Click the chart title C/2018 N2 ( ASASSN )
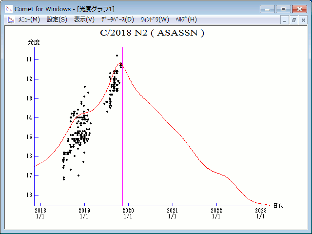Viewport: 312px width, 234px height. (152, 33)
